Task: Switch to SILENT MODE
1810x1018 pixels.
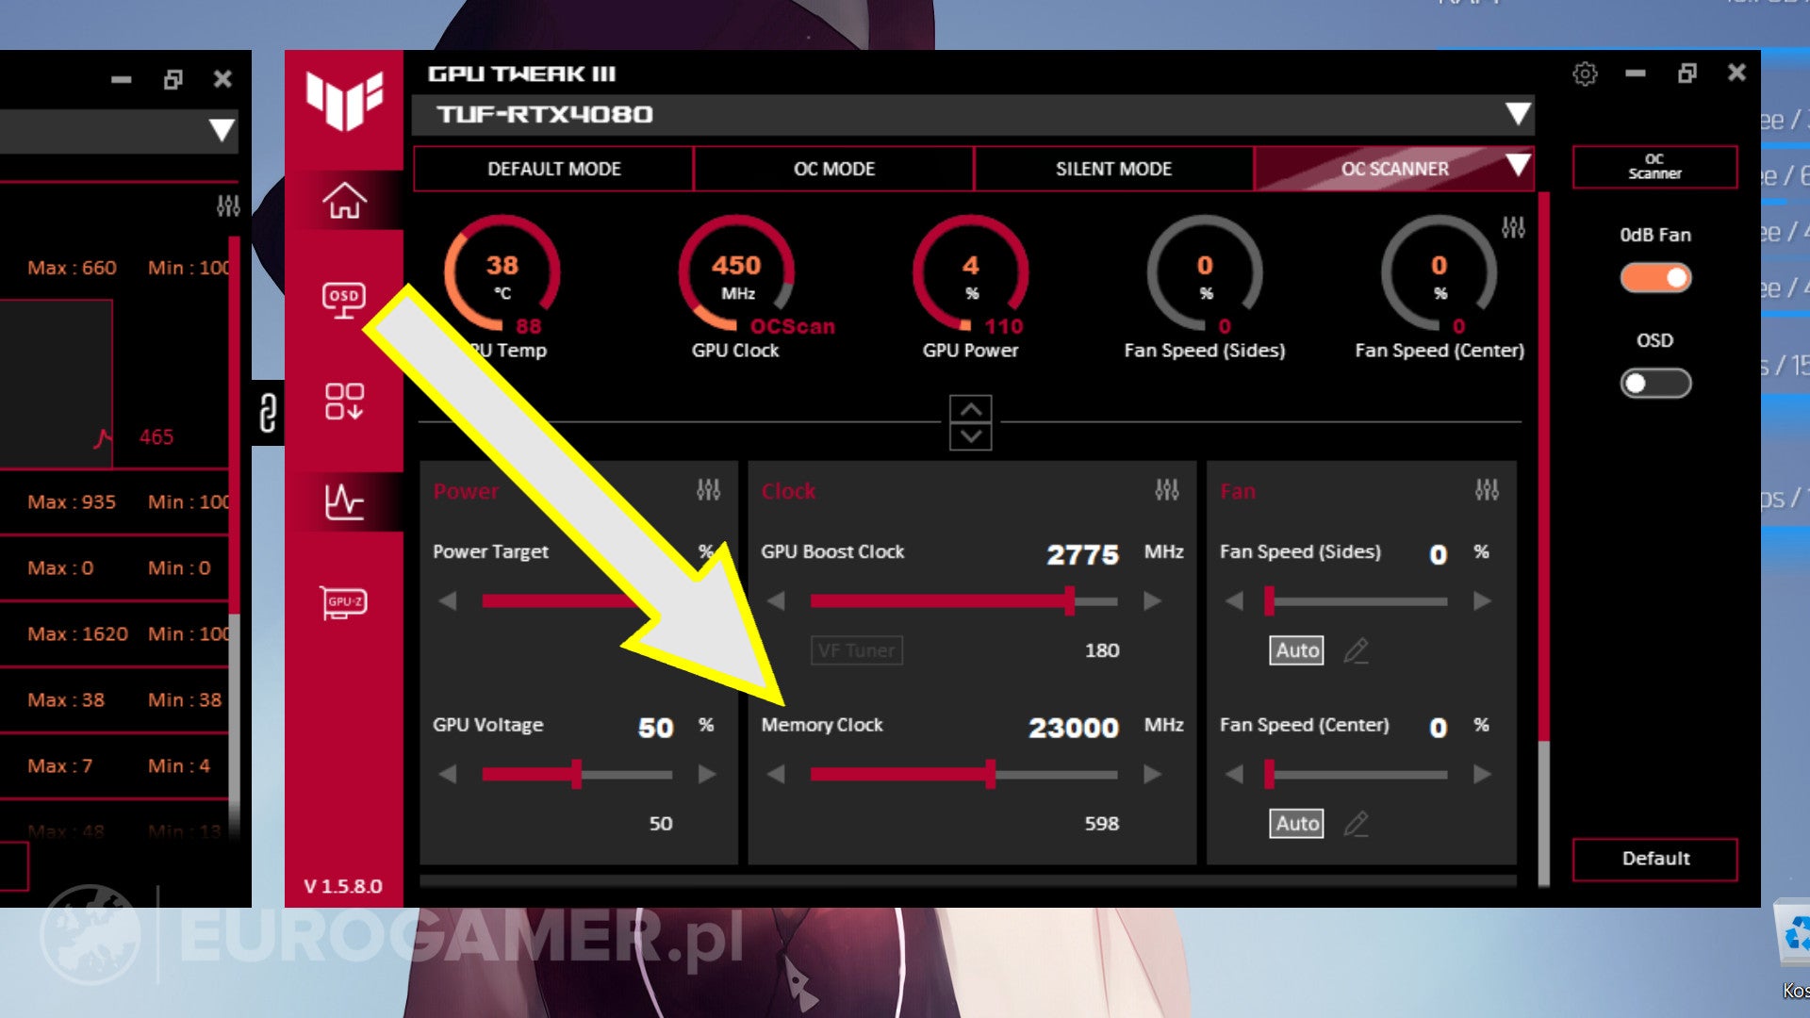Action: [x=1113, y=169]
